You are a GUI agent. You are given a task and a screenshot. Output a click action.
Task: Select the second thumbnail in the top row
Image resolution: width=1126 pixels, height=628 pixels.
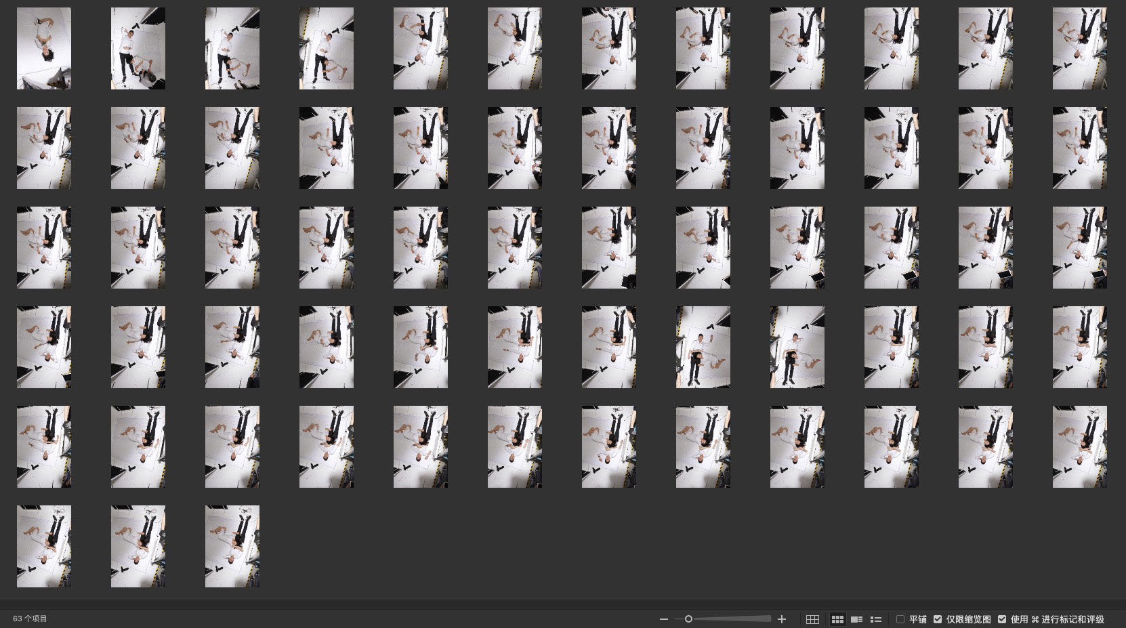click(x=138, y=49)
